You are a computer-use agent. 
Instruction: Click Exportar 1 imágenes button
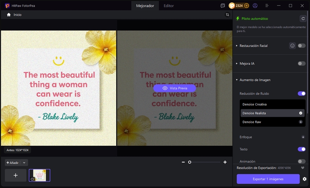point(268,179)
